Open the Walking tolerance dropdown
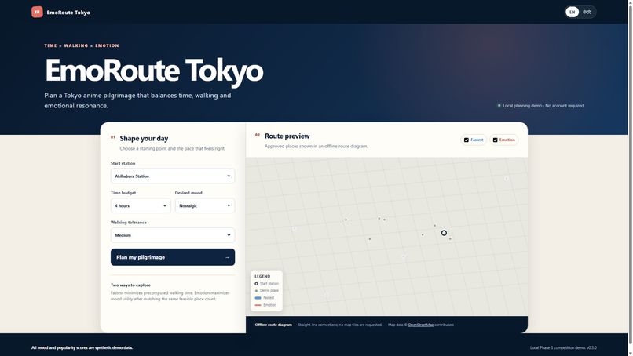 point(173,235)
